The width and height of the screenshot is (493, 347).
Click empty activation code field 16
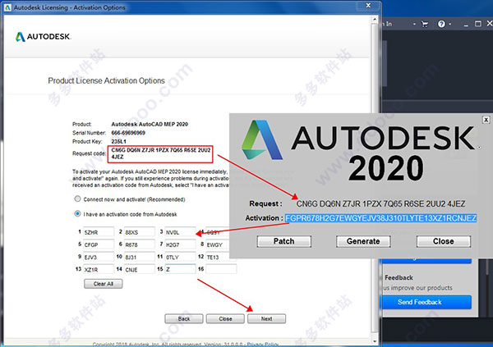point(221,269)
